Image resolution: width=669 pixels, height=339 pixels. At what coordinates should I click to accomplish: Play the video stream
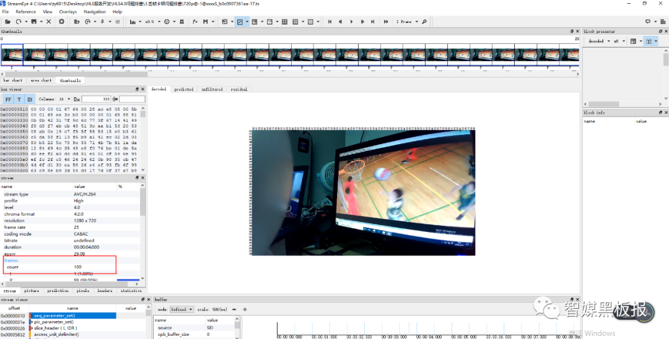352,22
